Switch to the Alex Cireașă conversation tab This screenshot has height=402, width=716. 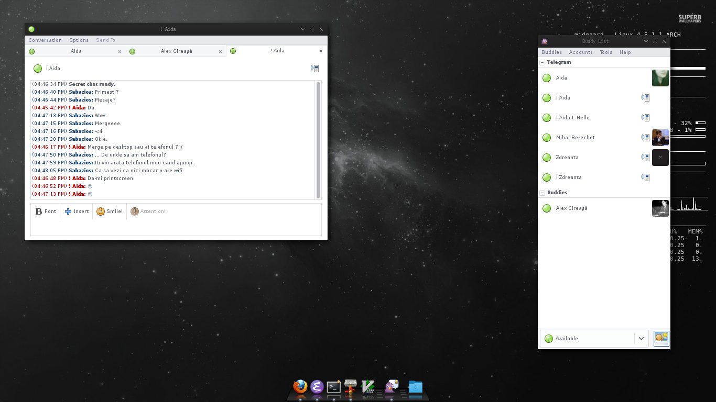click(176, 51)
